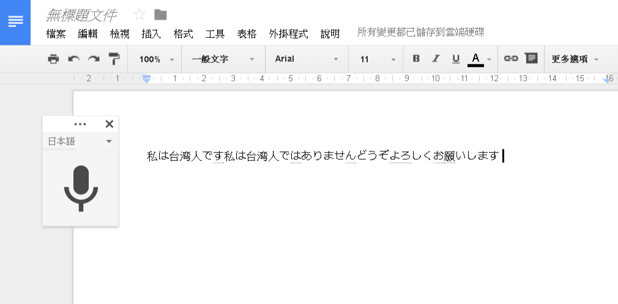
Task: Click the left indent marker on ruler
Action: 146,79
